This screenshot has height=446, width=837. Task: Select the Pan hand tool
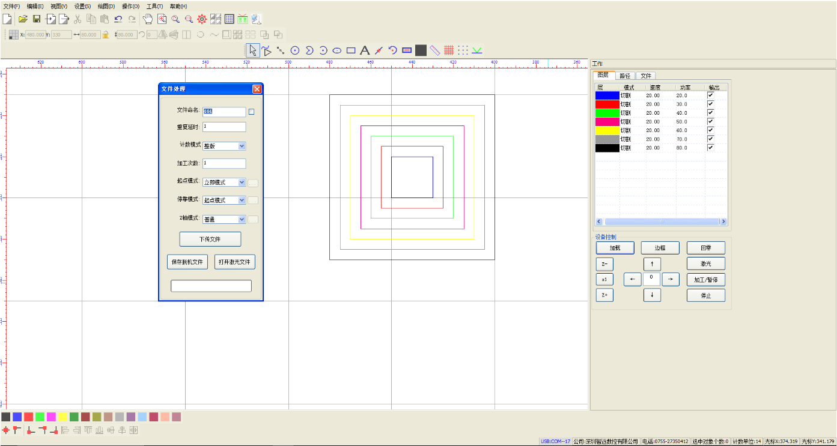point(148,19)
